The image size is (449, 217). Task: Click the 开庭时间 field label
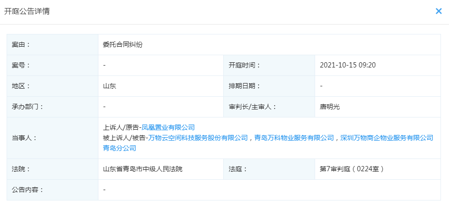tap(244, 65)
